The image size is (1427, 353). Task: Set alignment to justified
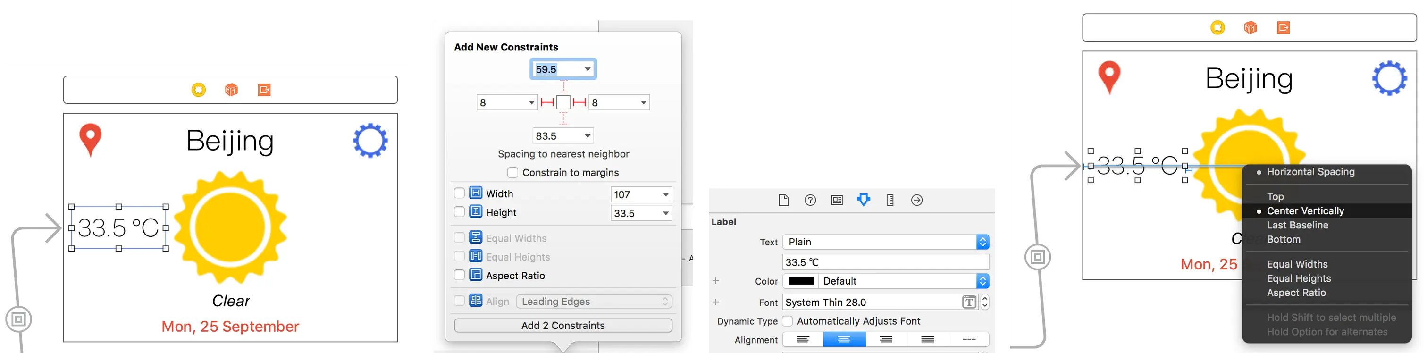(x=927, y=339)
